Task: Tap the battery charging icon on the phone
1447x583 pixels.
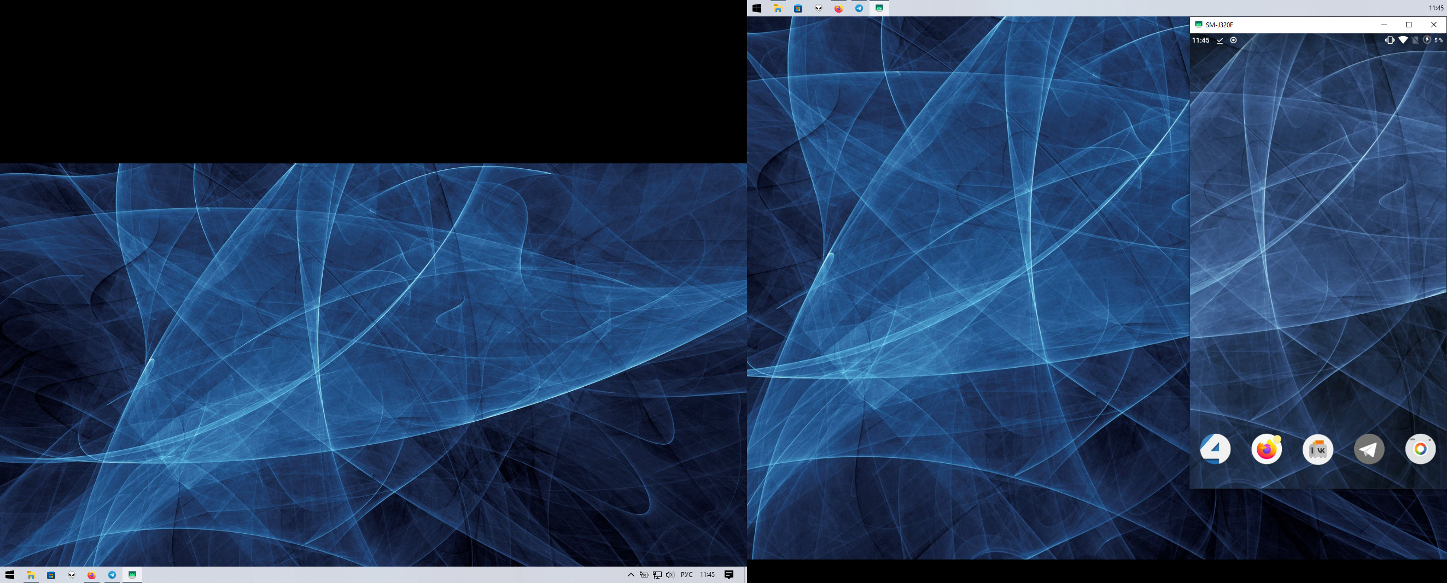Action: [x=1427, y=40]
